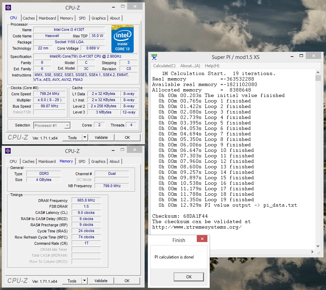Minimize the top CPU-Z window
This screenshot has width=326, height=290.
(113, 7)
